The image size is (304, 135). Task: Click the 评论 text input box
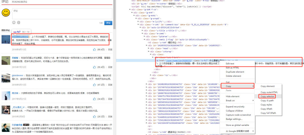(x=62, y=13)
